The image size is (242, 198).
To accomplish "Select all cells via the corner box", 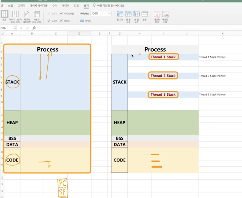I will pos(2,34).
